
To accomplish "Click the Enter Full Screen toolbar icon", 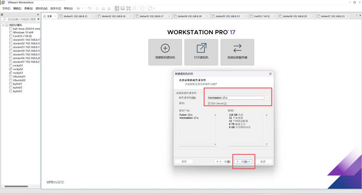I will pyautogui.click(x=129, y=8).
